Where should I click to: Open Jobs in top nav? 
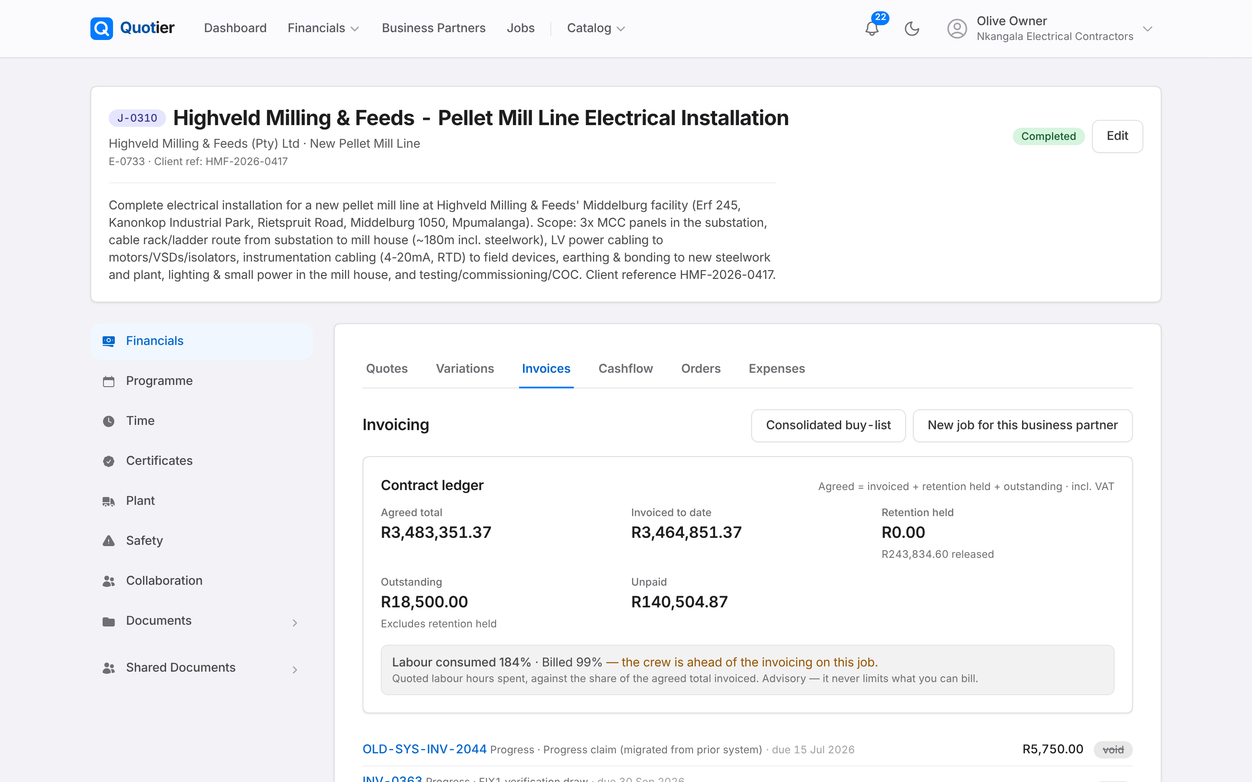(520, 28)
